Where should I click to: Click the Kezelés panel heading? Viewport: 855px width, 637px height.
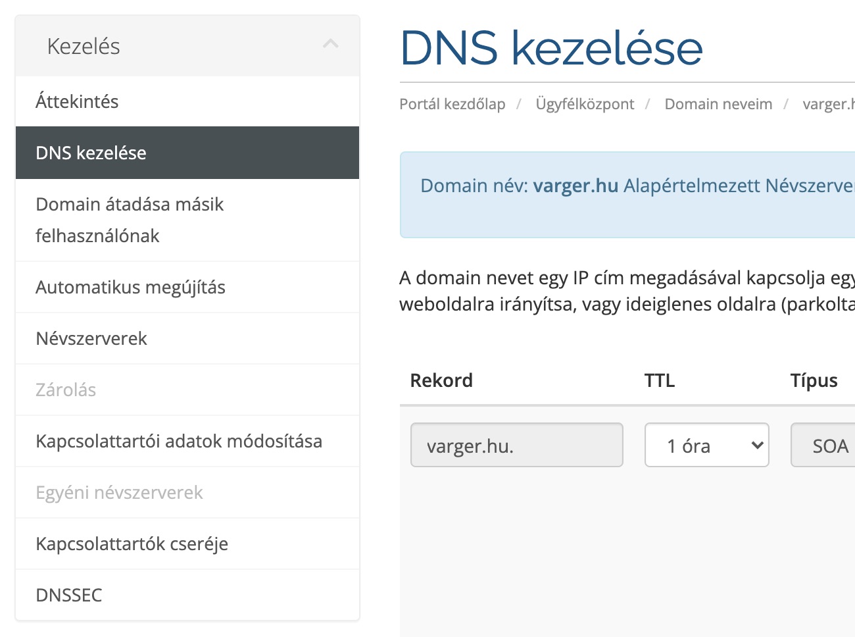84,46
